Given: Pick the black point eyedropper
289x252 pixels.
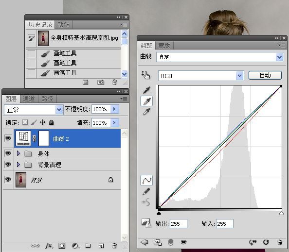Looking at the screenshot, I should pos(147,90).
